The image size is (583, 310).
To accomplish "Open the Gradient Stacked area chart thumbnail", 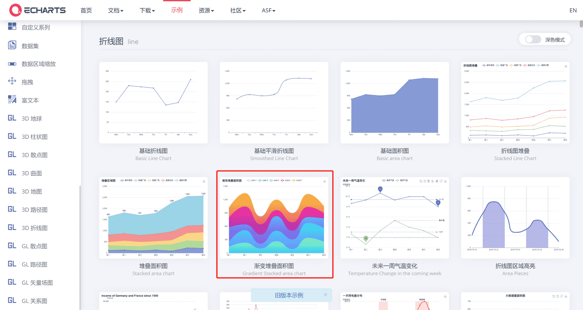I will click(274, 218).
